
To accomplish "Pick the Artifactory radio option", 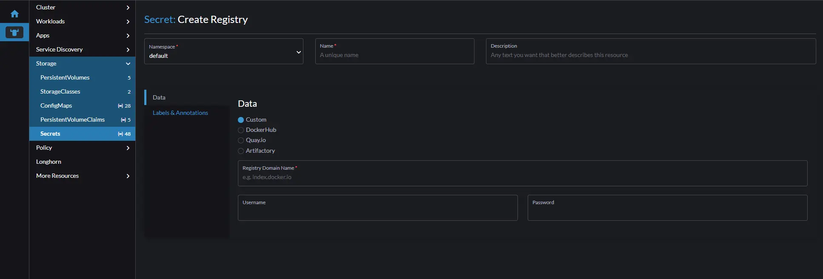I will point(241,151).
